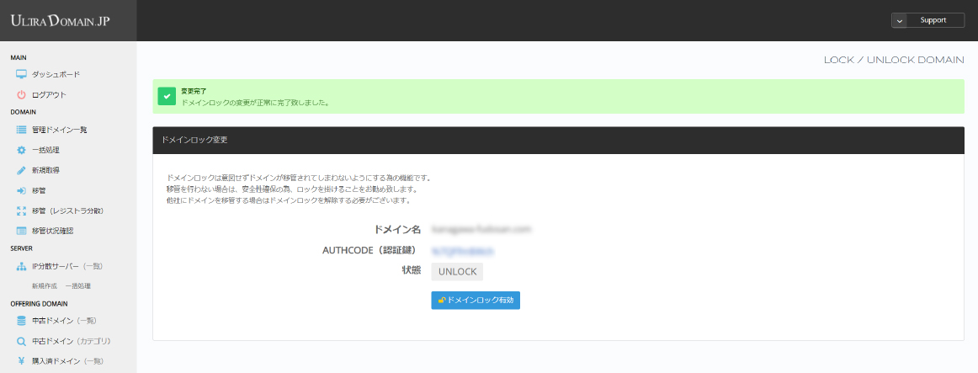Click 一括処理 sub-link under IP分散サーバー
This screenshot has height=373, width=978.
point(78,285)
